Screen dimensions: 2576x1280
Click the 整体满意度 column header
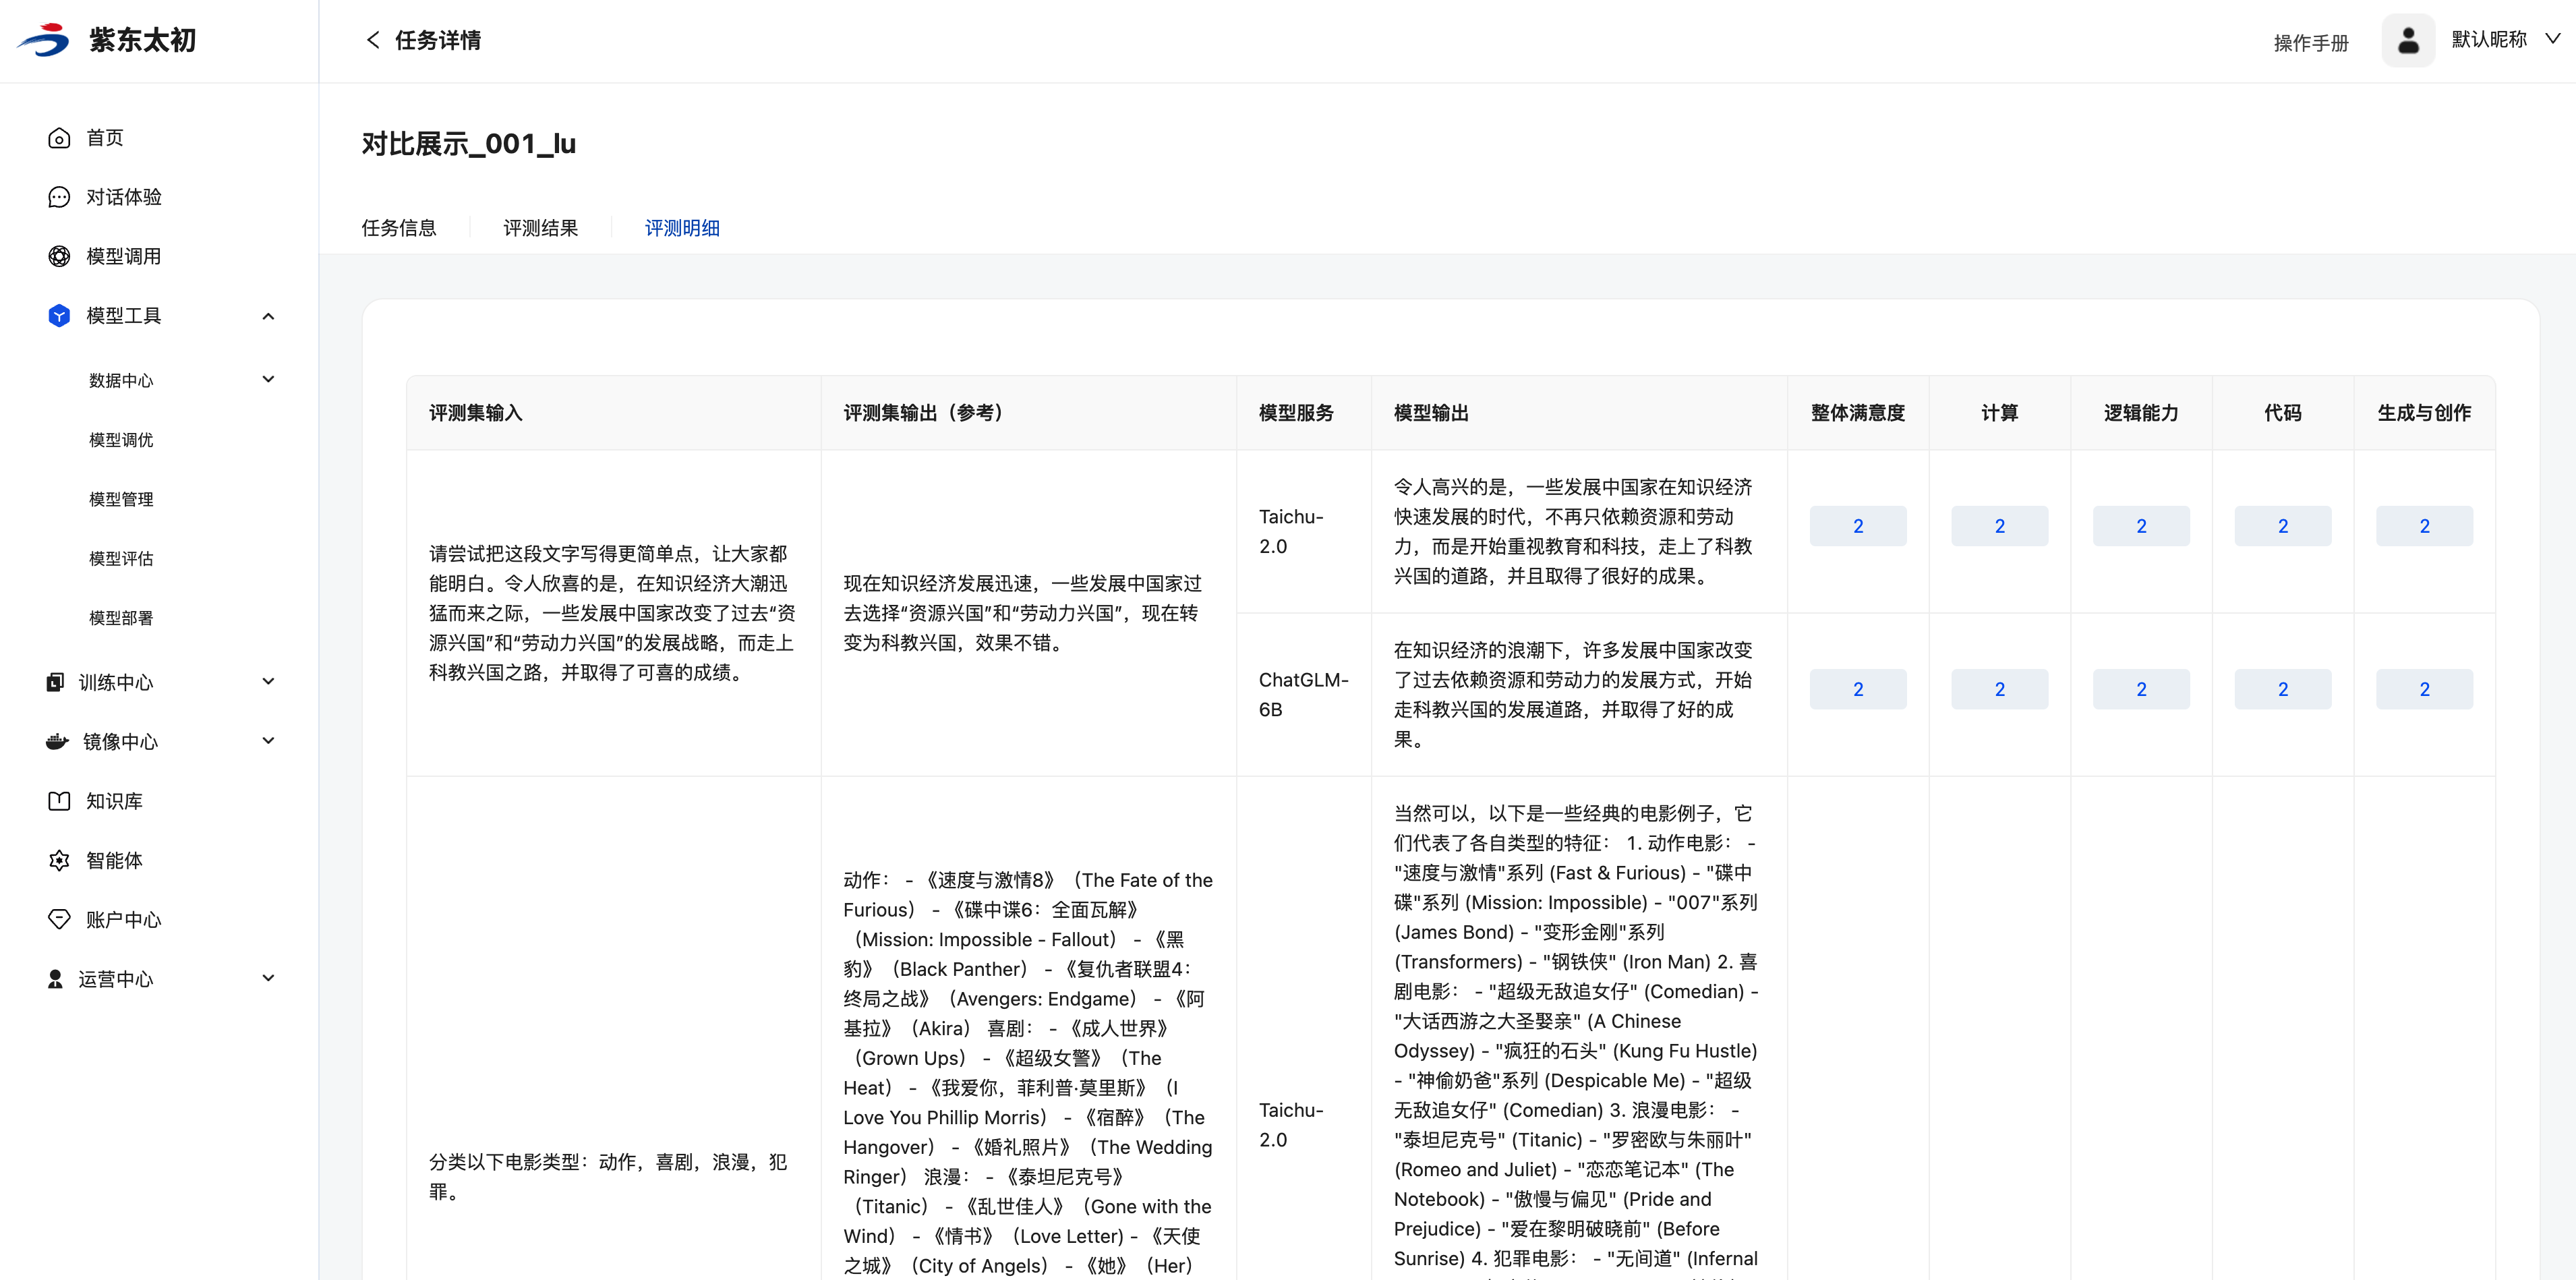tap(1858, 413)
